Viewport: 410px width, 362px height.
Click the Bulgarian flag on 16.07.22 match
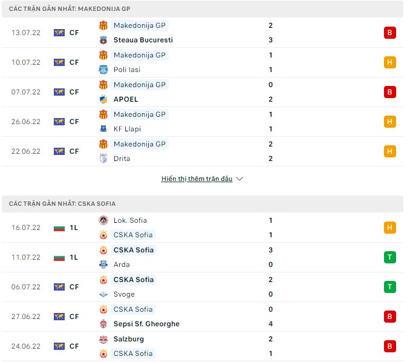pos(59,228)
